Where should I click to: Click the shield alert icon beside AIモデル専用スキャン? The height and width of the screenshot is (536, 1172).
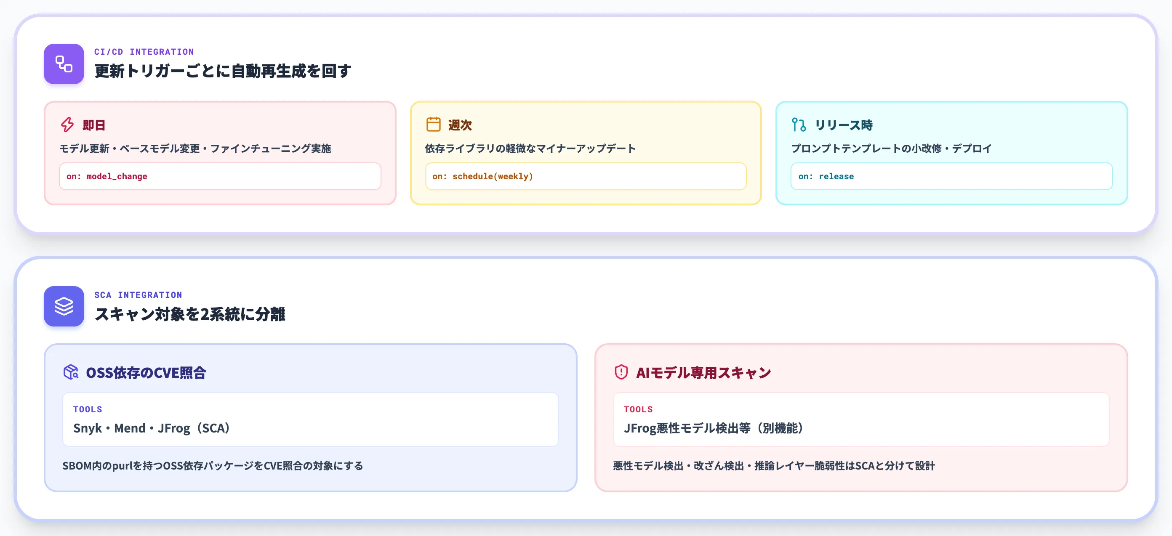(x=621, y=372)
